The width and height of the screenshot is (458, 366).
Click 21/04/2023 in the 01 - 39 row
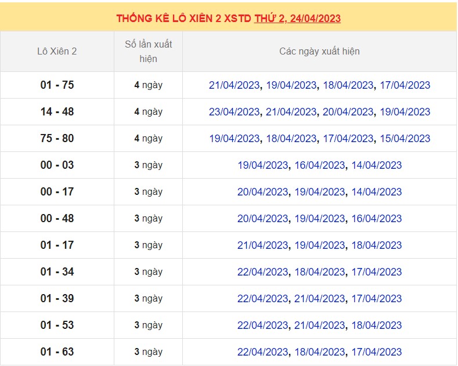319,299
